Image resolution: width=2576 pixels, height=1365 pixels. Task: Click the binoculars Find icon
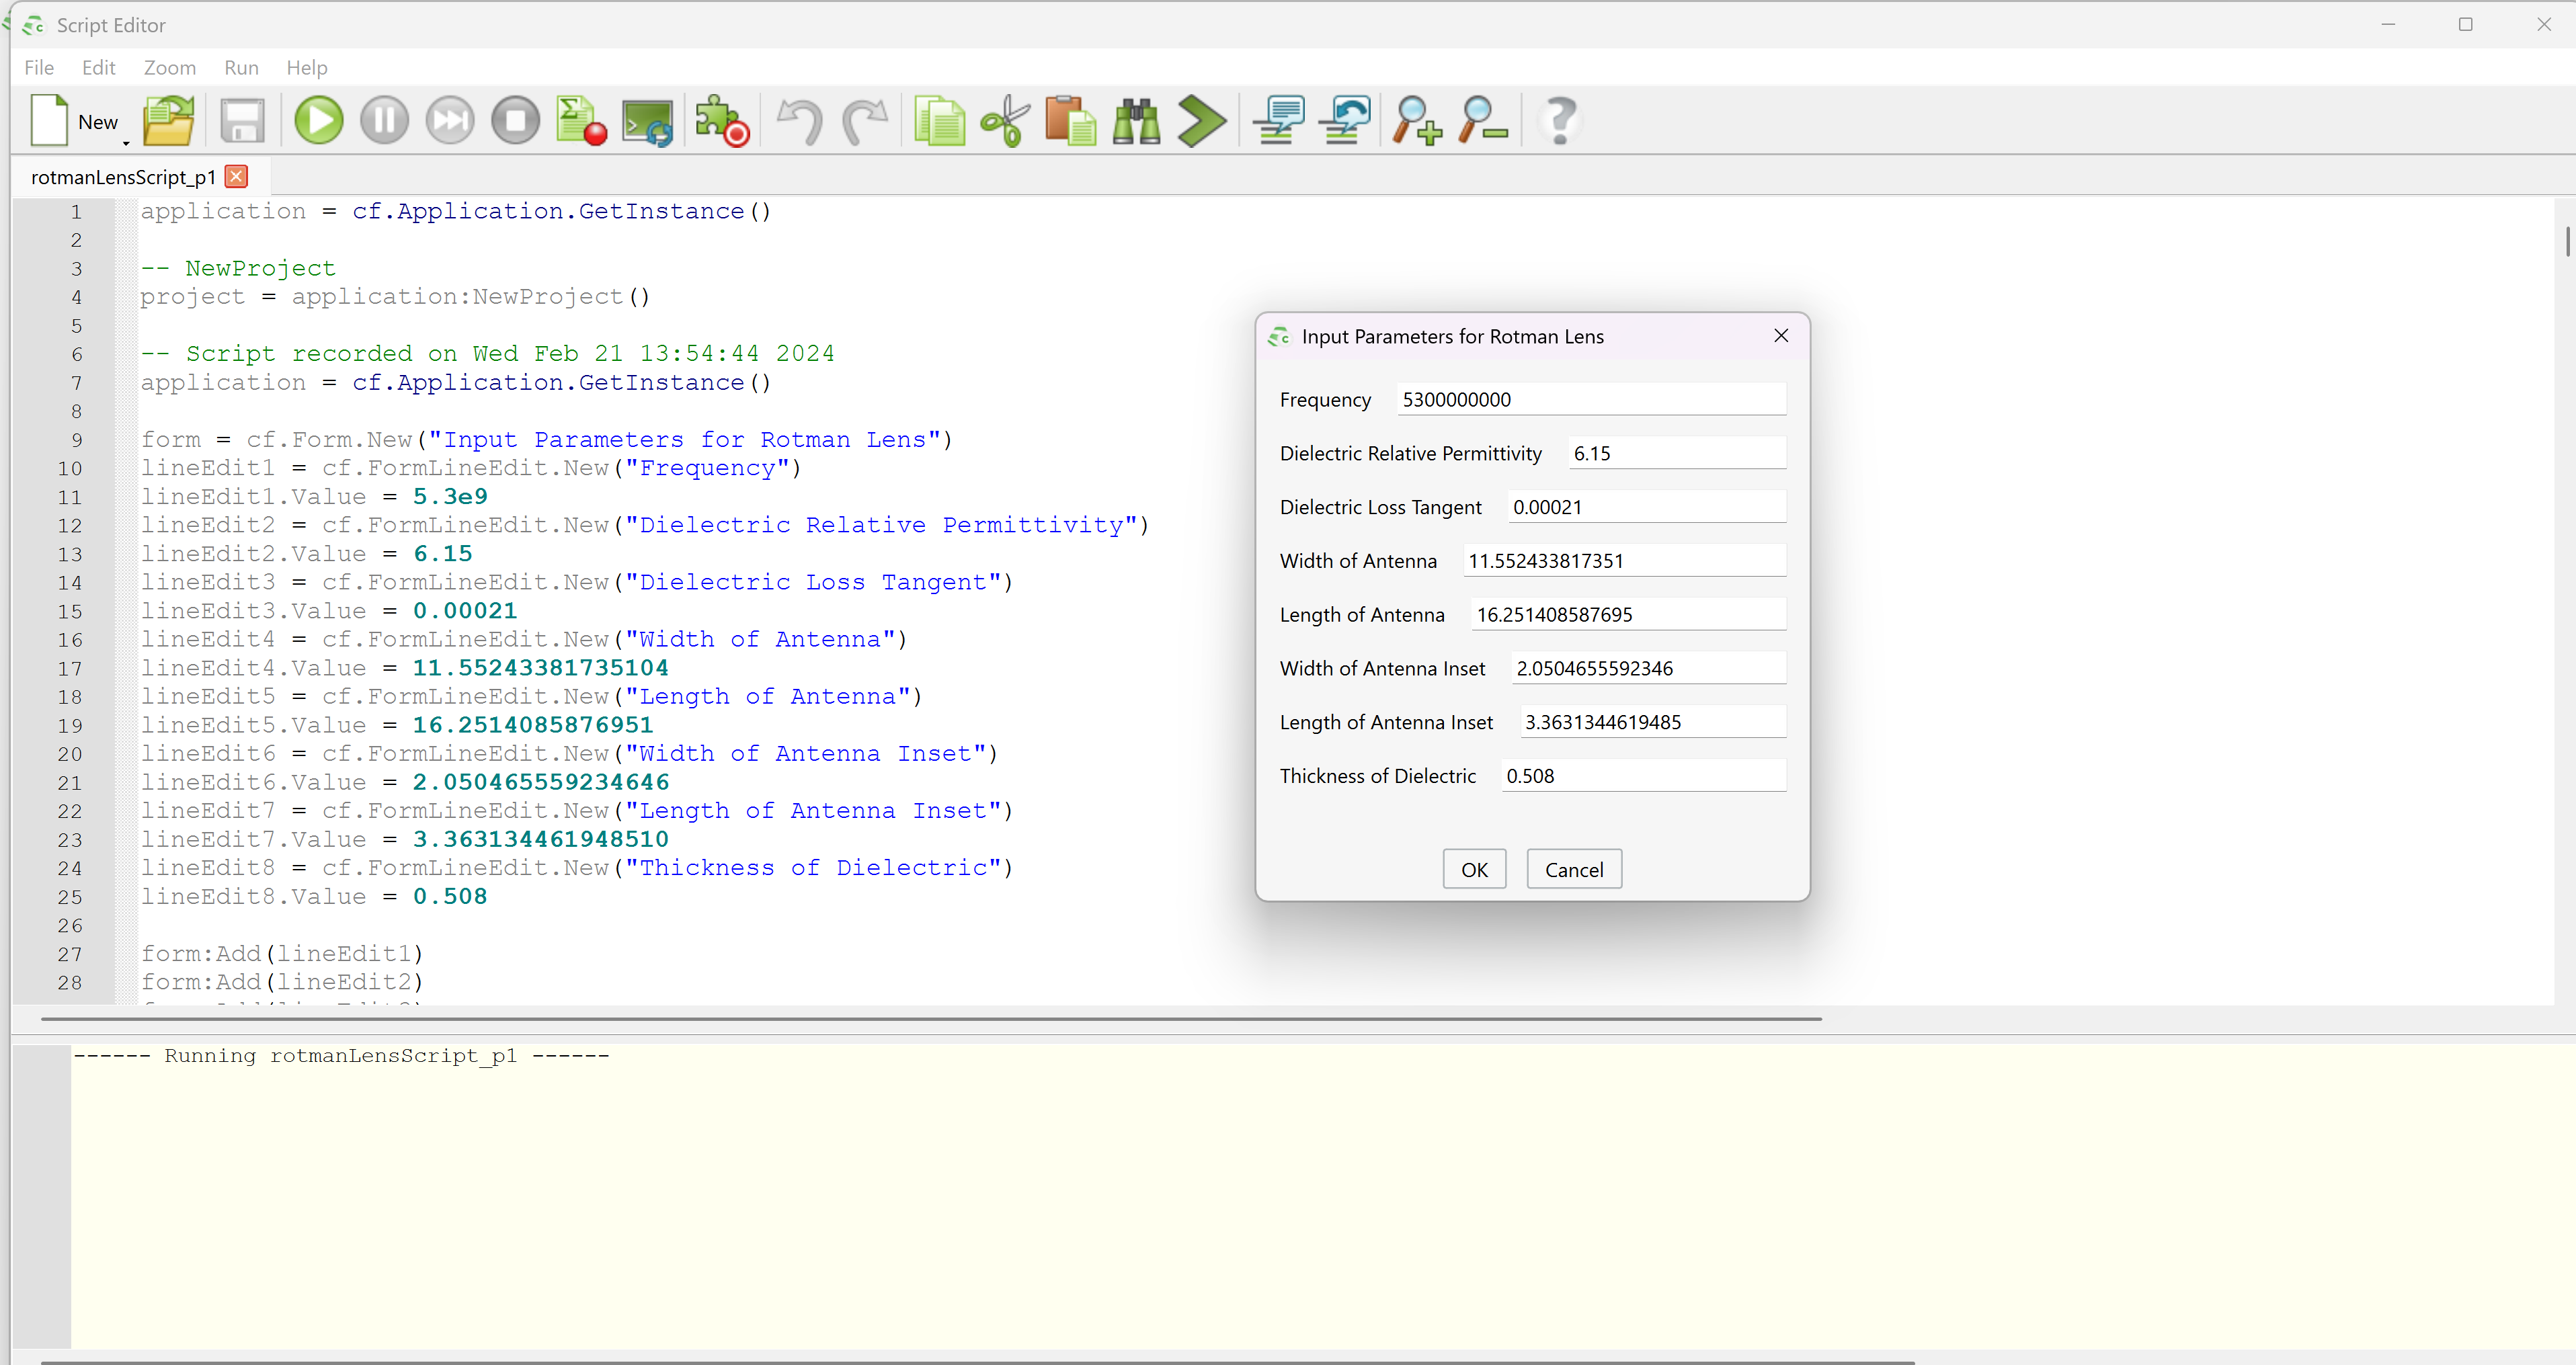click(x=1136, y=121)
